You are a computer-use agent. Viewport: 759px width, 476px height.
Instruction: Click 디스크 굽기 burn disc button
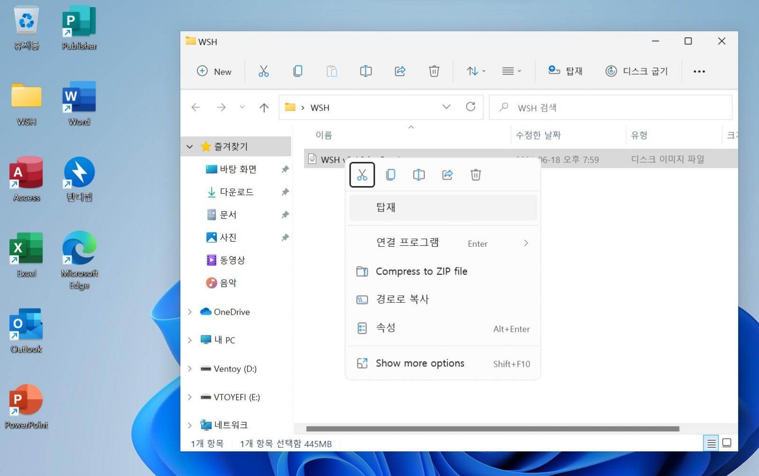click(636, 71)
